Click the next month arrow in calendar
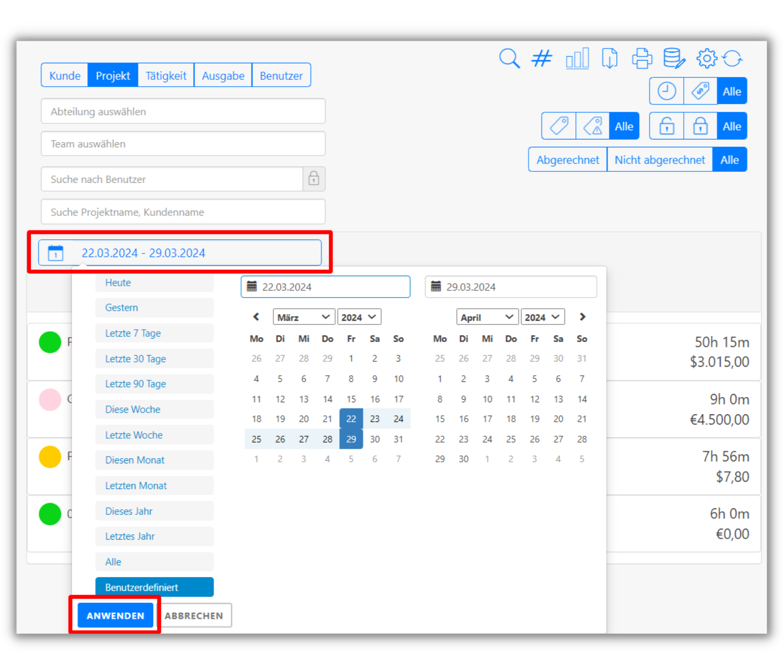 point(582,317)
